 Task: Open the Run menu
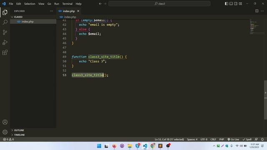point(57,4)
